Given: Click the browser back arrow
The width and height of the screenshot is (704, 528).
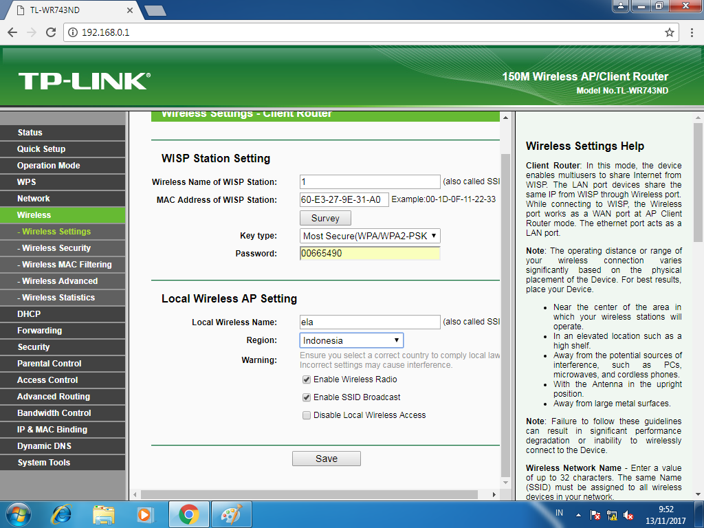Looking at the screenshot, I should 12,32.
